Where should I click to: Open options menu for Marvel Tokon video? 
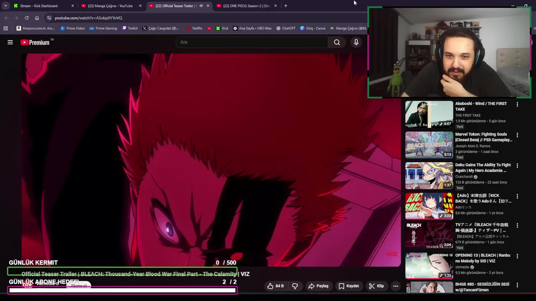click(x=517, y=135)
